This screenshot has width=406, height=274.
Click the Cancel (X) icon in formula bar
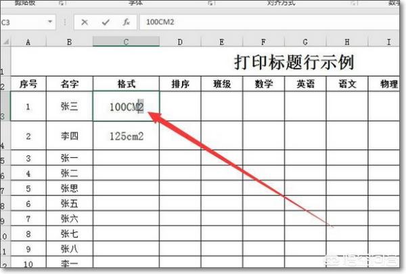(85, 22)
